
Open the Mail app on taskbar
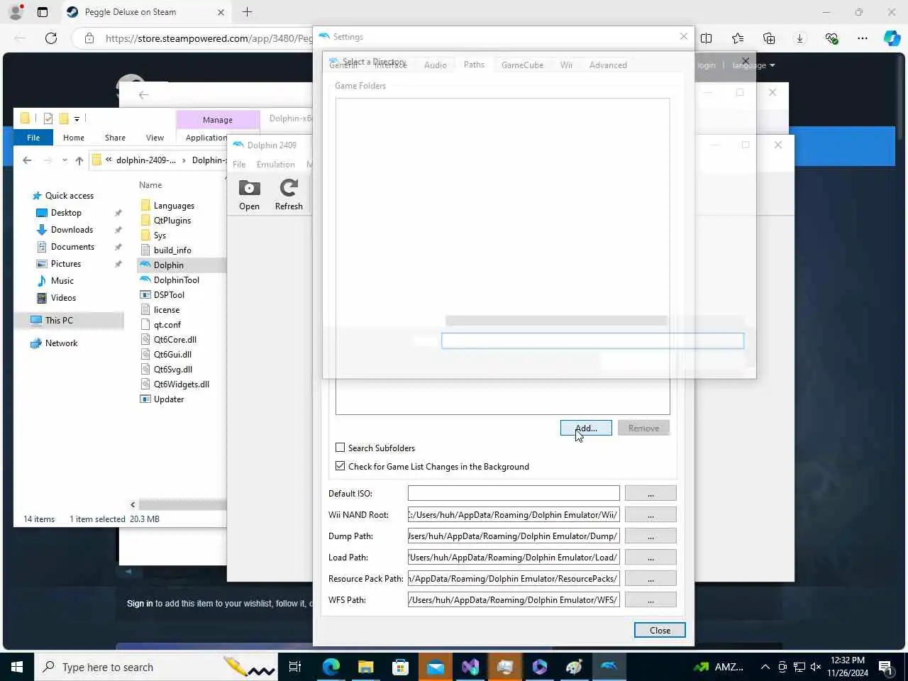point(435,667)
